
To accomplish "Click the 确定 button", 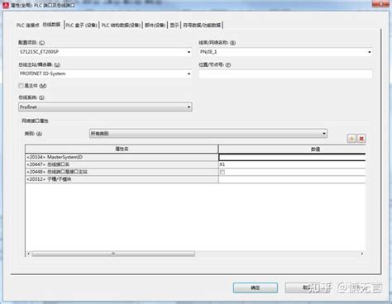I will (x=256, y=287).
